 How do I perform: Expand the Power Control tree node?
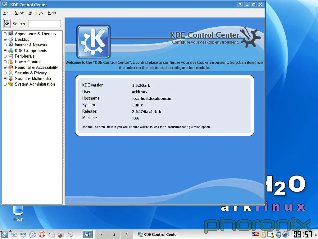pyautogui.click(x=5, y=62)
